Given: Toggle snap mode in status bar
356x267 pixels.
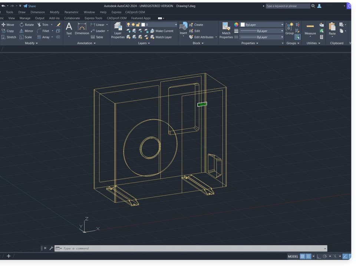Looking at the screenshot, I should tap(308, 256).
